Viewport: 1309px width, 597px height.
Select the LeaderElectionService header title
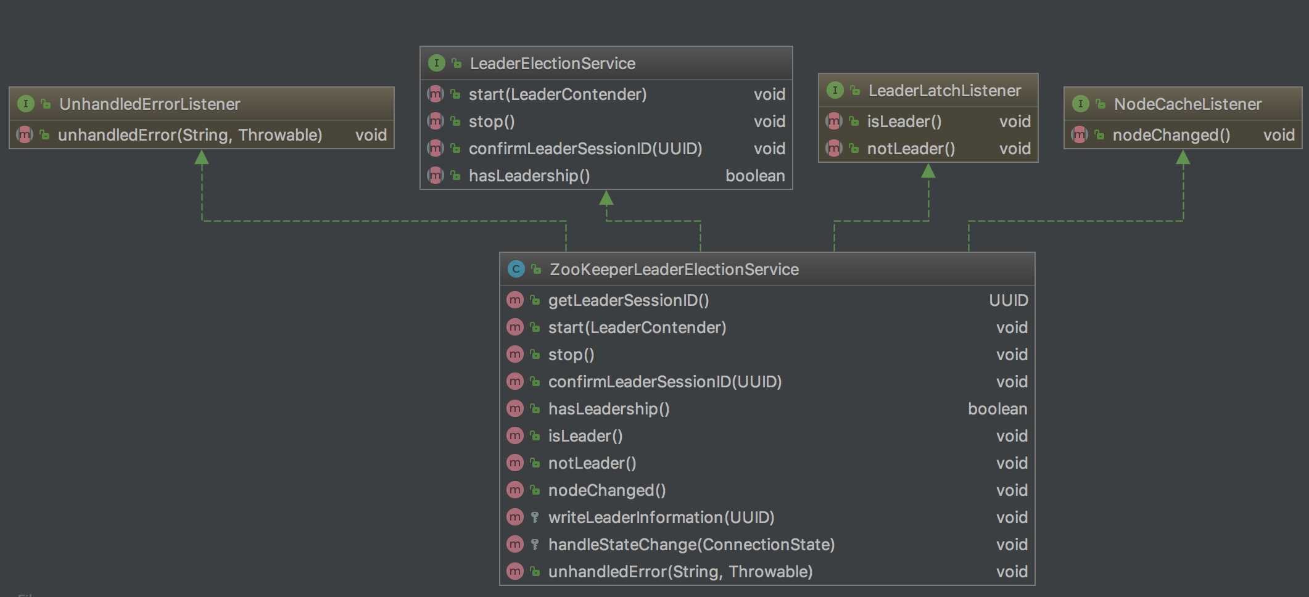pos(553,63)
